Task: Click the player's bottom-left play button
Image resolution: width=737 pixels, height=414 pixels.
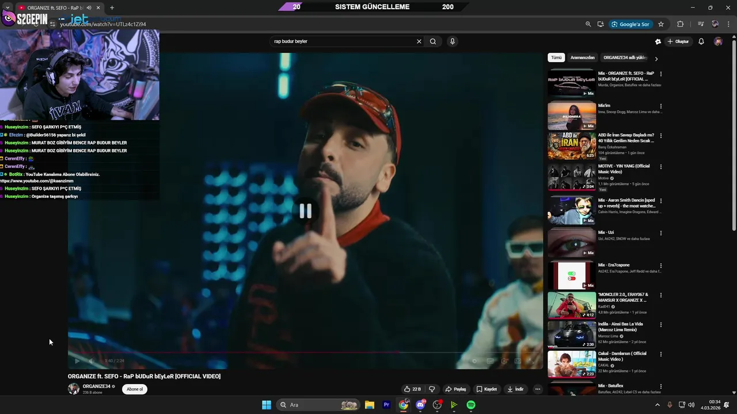Action: tap(77, 361)
